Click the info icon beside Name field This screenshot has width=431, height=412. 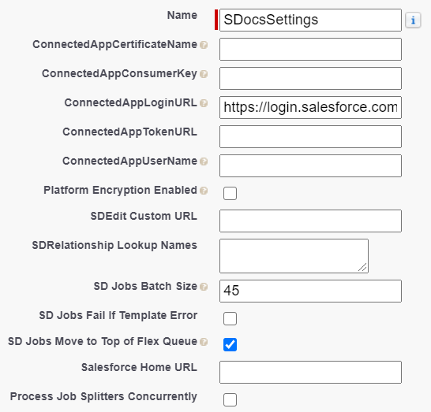413,20
